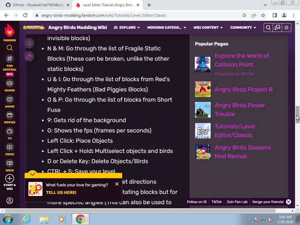The image size is (300, 225).
Task: Click the vertical page scrollbar thumb
Action: click(x=298, y=115)
